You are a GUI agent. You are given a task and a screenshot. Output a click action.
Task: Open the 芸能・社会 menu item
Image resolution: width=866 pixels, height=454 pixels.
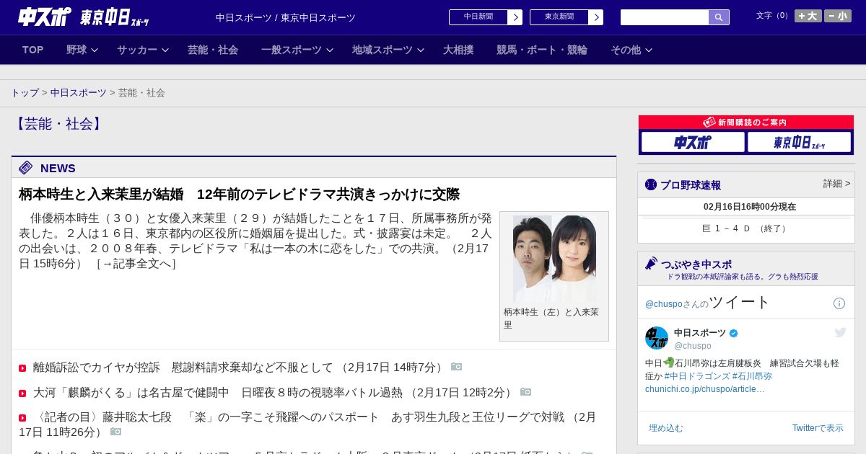[213, 50]
